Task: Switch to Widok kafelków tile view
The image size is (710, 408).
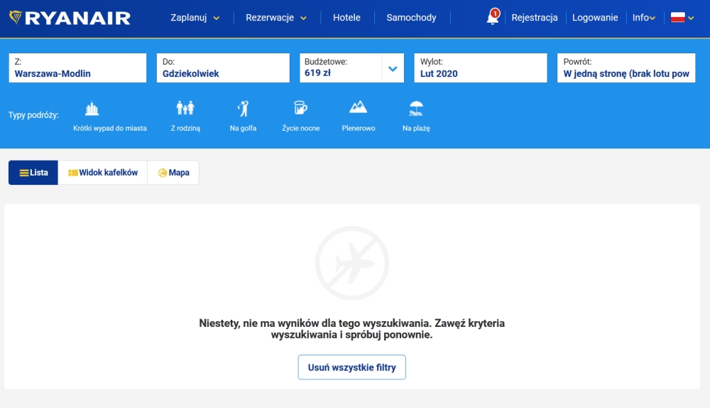Action: (103, 173)
